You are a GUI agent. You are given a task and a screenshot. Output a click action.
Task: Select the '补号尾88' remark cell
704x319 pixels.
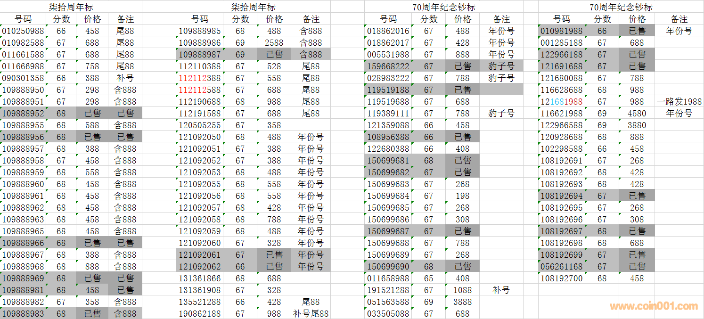pos(311,314)
